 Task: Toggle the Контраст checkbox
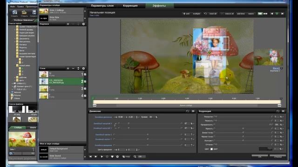click(215, 141)
